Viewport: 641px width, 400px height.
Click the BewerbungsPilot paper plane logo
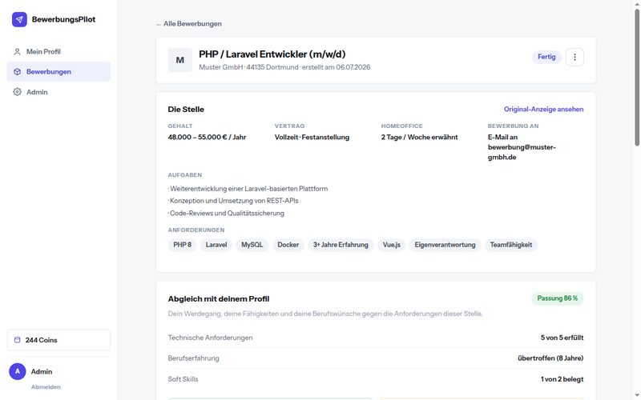coord(19,19)
